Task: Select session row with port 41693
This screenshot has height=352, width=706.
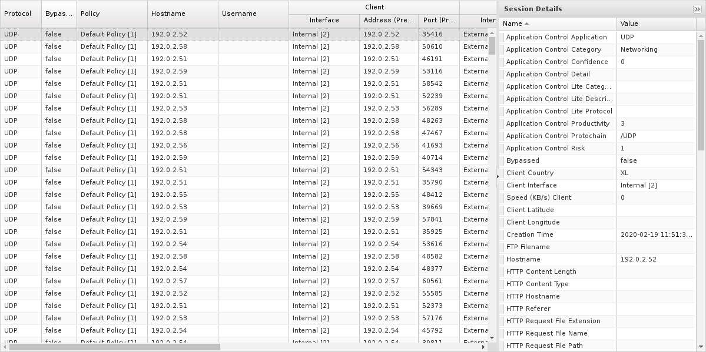Action: (244, 145)
